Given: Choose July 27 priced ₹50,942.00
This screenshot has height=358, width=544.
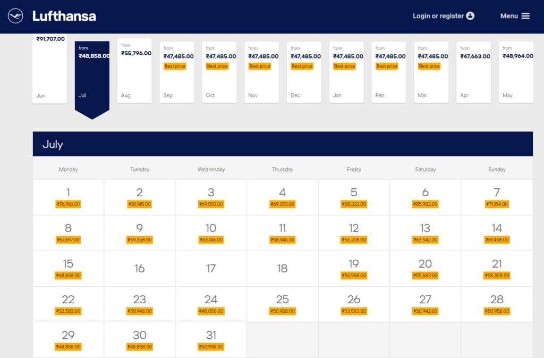Looking at the screenshot, I should (426, 304).
